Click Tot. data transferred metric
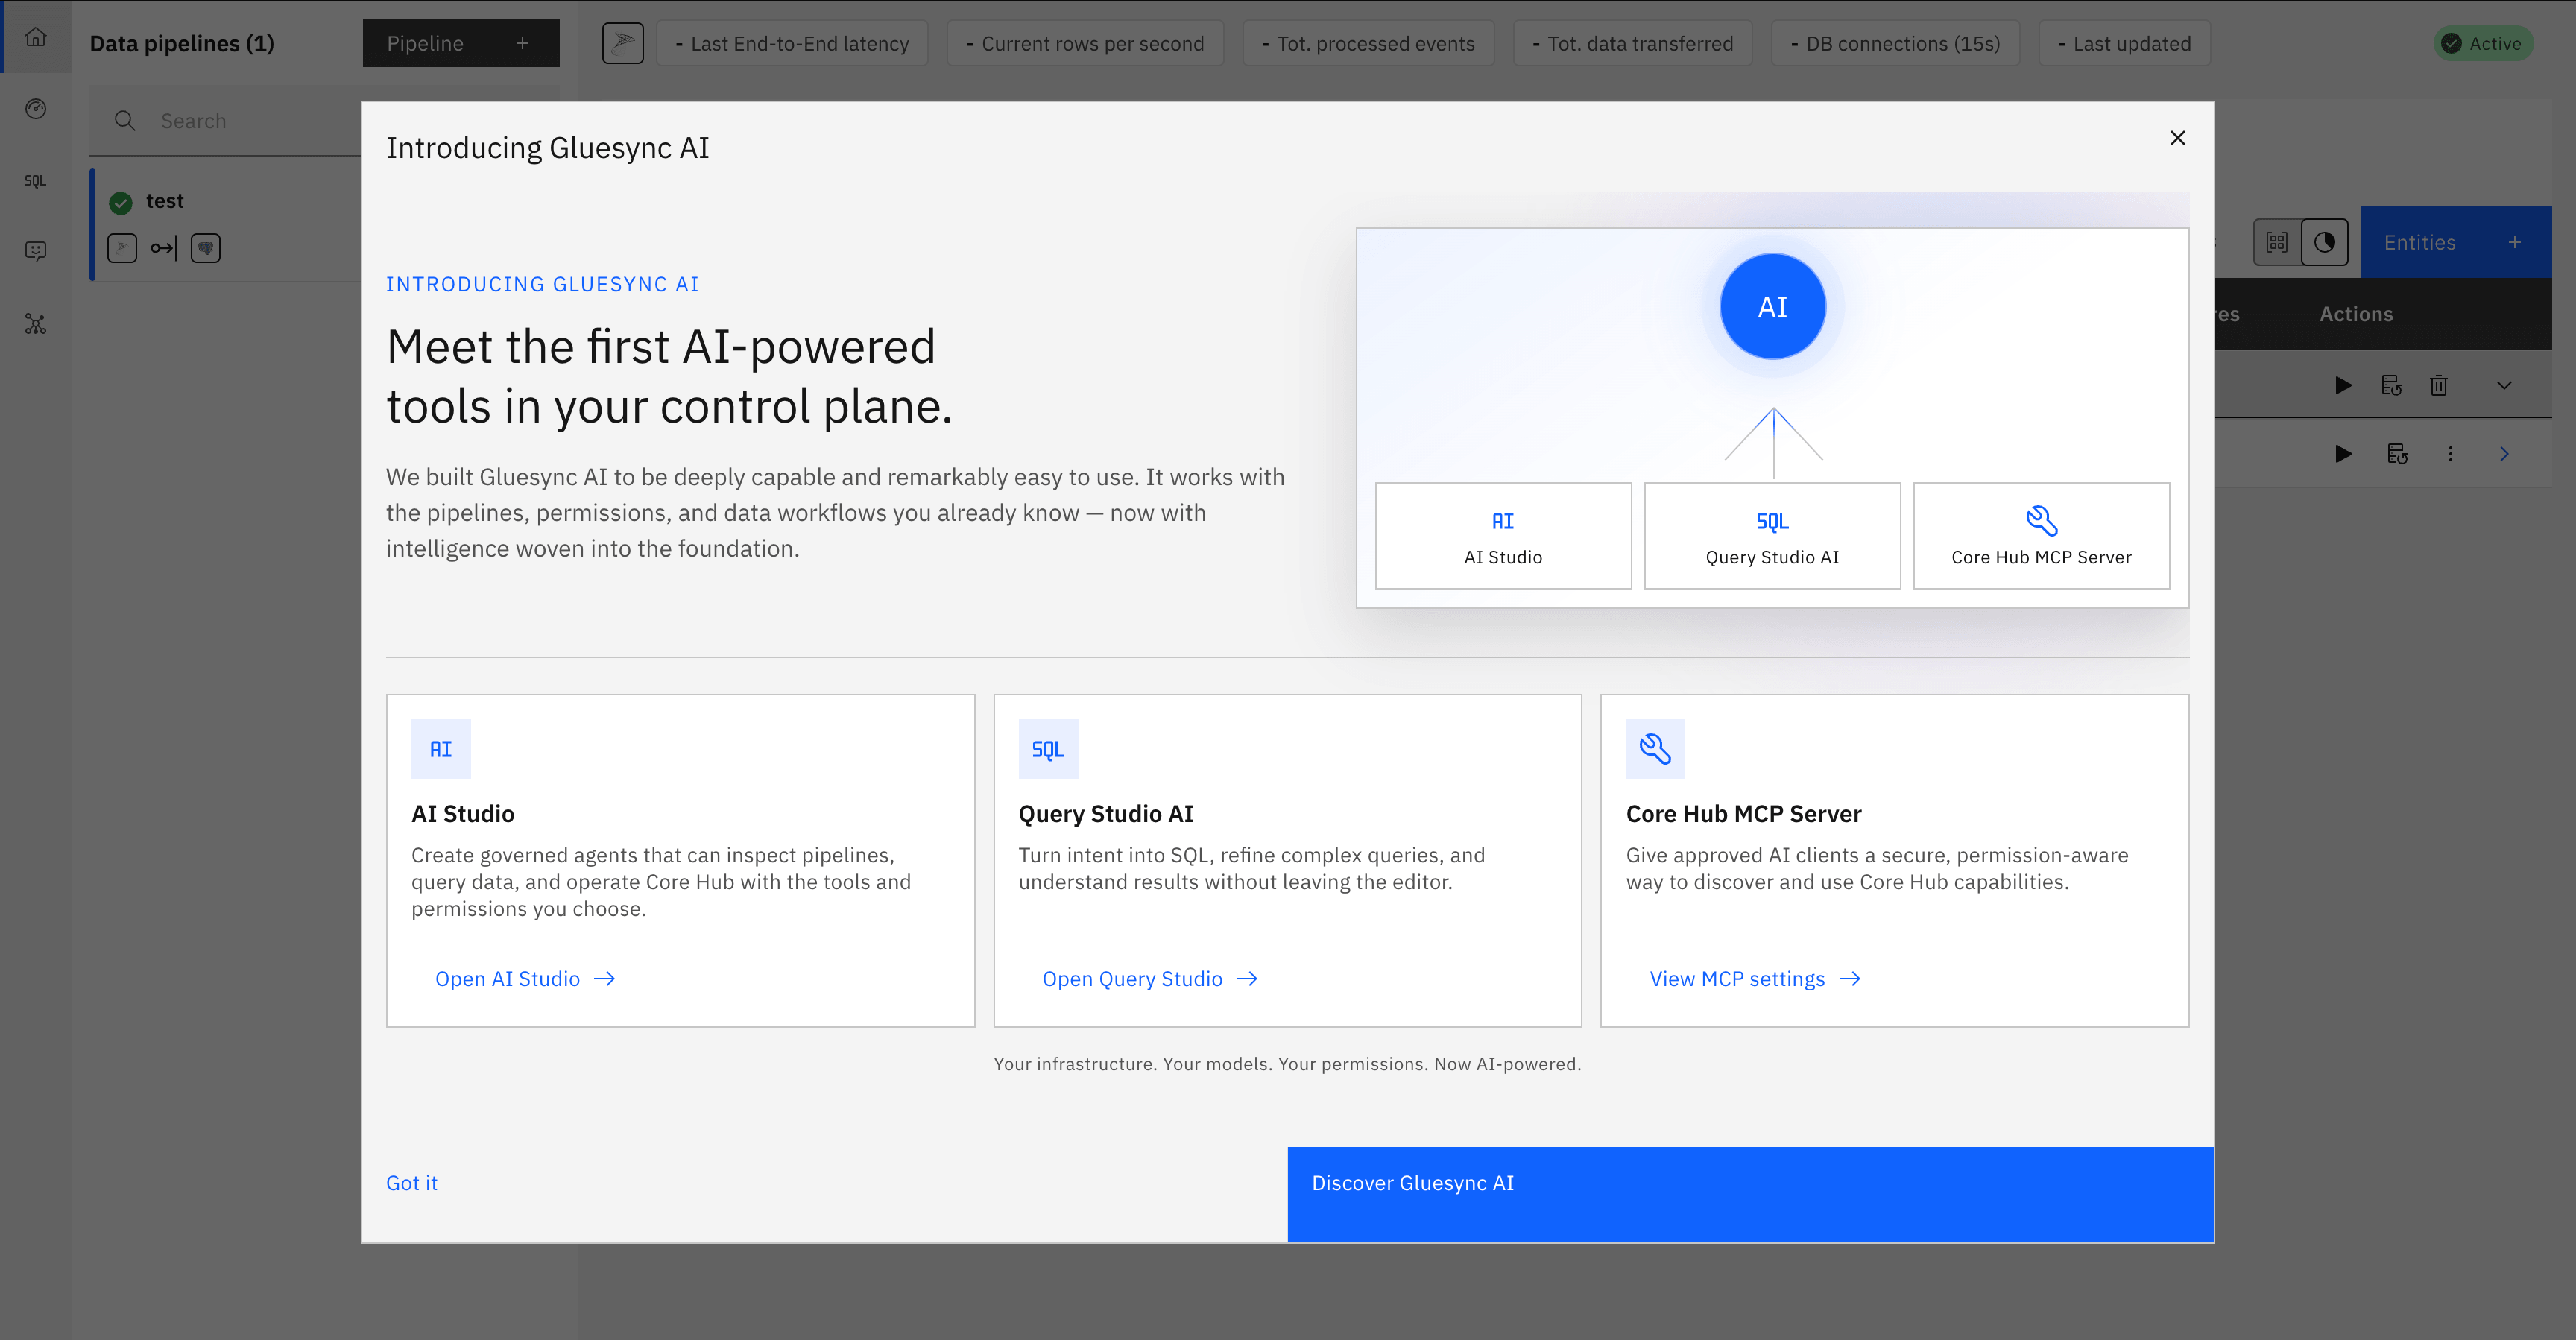 click(x=1632, y=43)
